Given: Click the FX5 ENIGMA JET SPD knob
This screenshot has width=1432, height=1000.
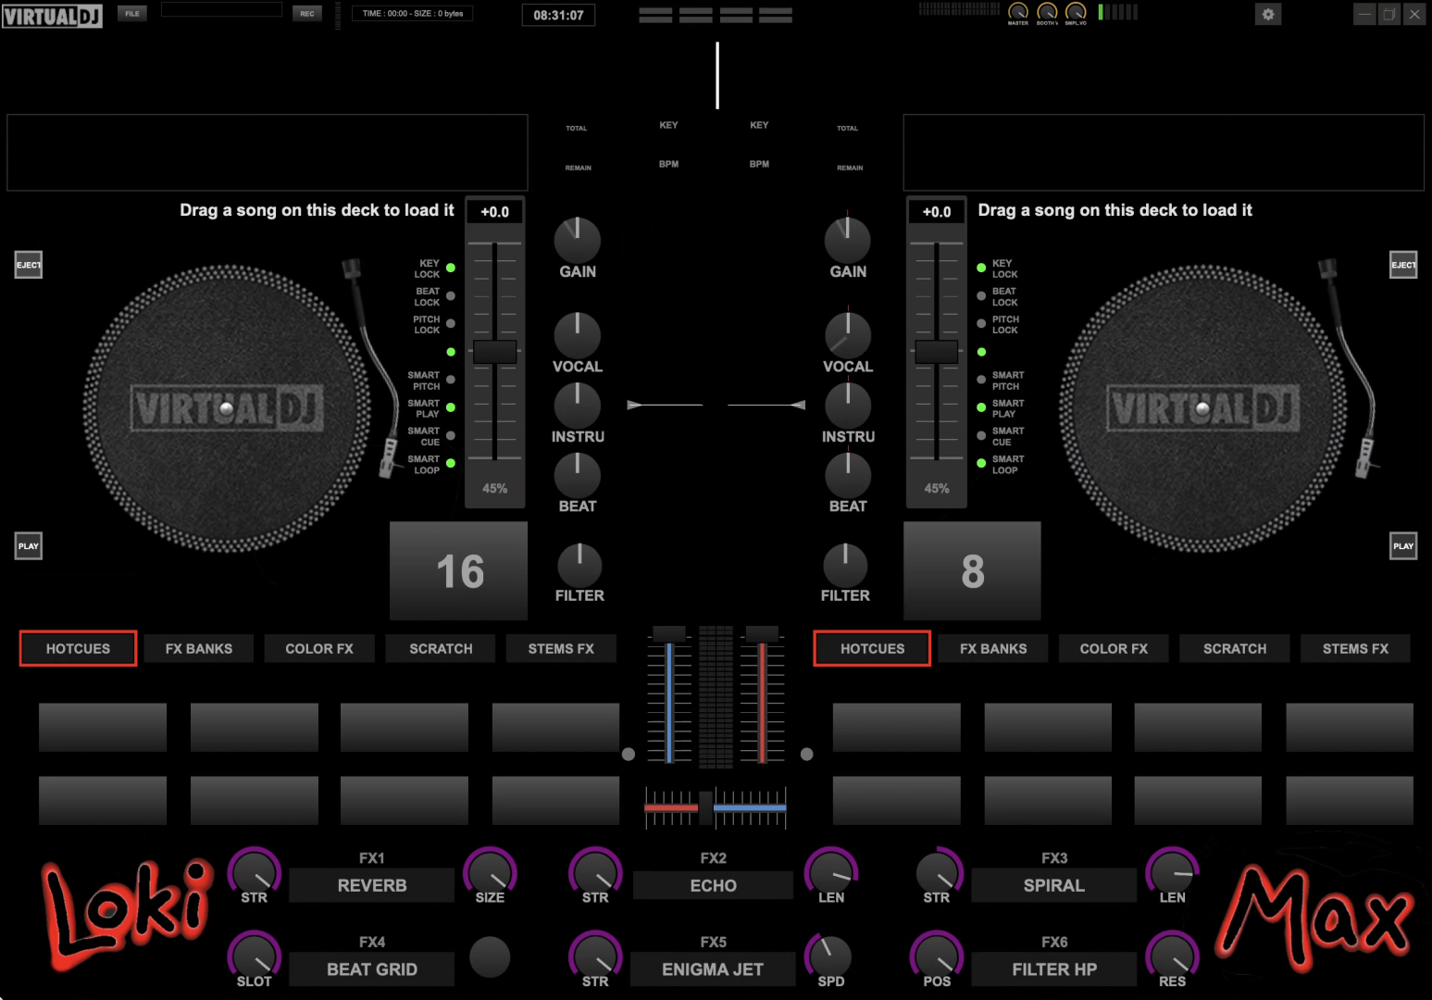Looking at the screenshot, I should 831,956.
